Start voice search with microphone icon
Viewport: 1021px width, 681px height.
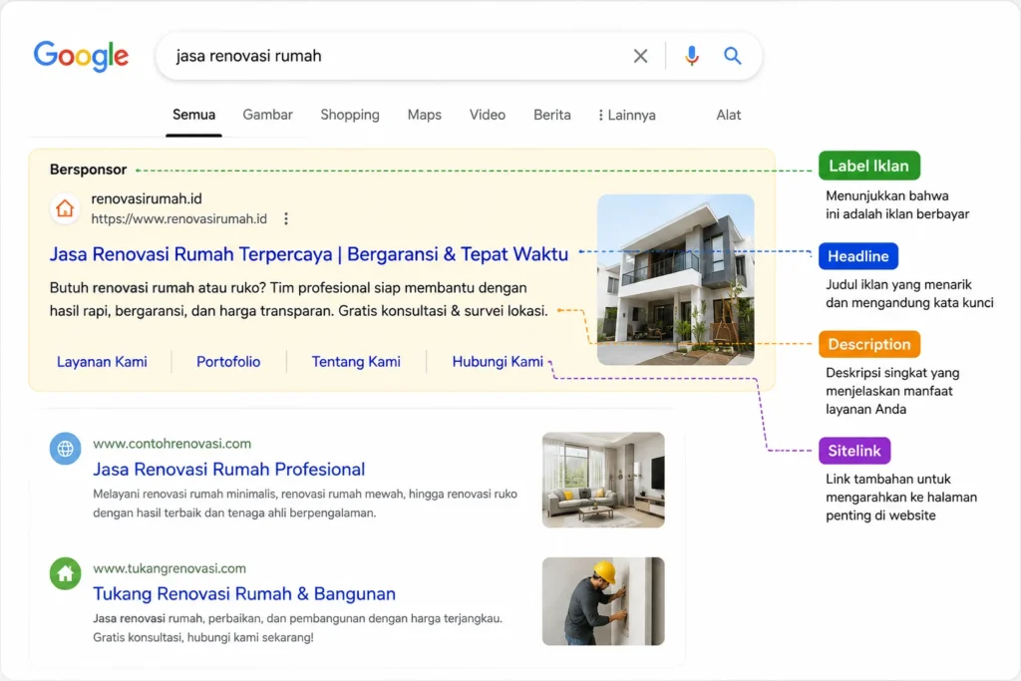tap(692, 56)
